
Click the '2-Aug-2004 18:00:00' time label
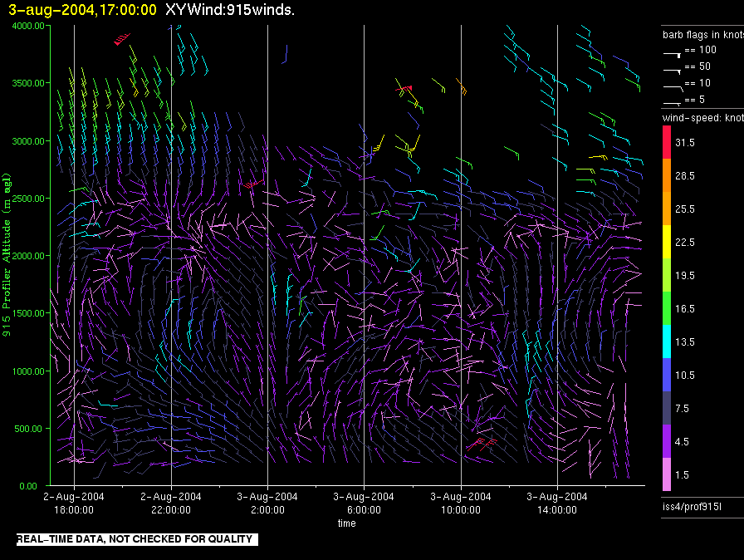[x=74, y=503]
